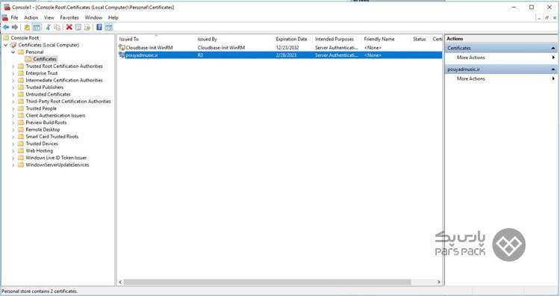Select Preview Build Roots folder
This screenshot has width=560, height=296.
pos(46,123)
